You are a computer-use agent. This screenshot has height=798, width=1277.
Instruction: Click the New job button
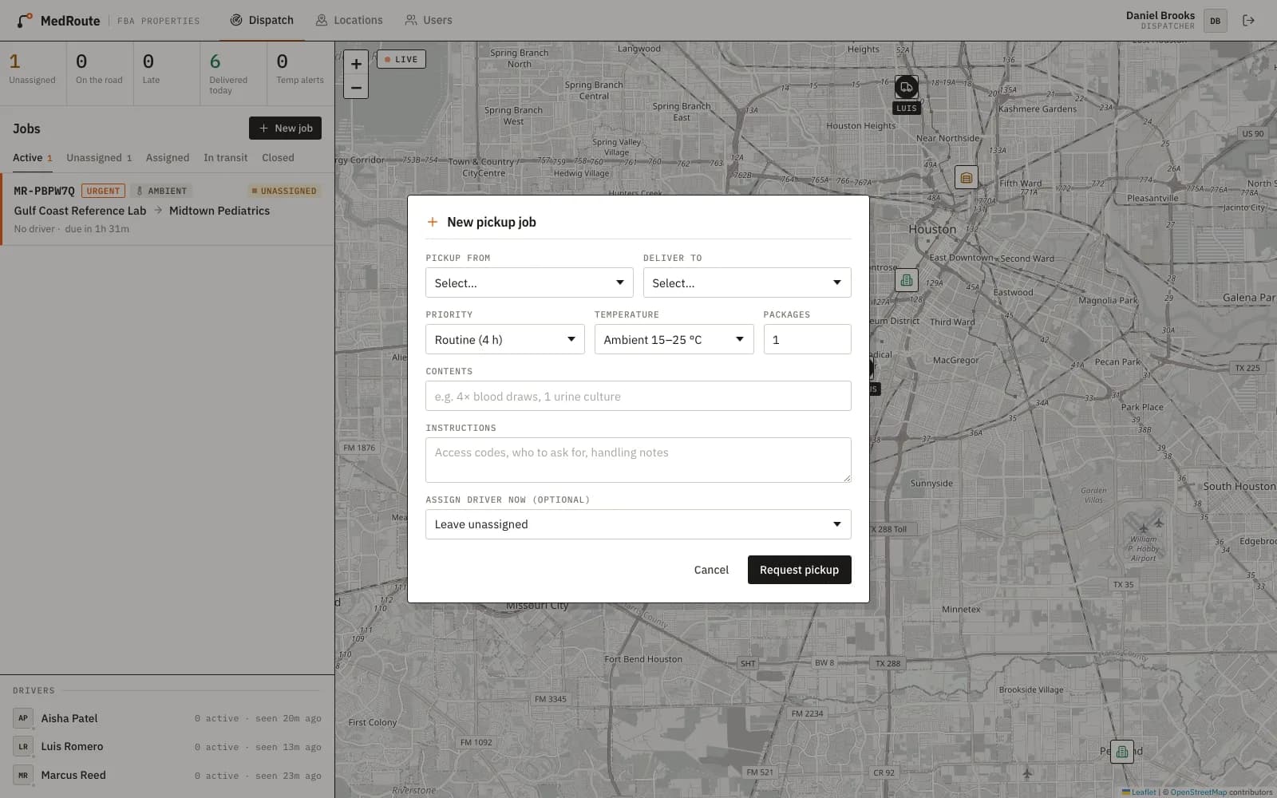(285, 128)
